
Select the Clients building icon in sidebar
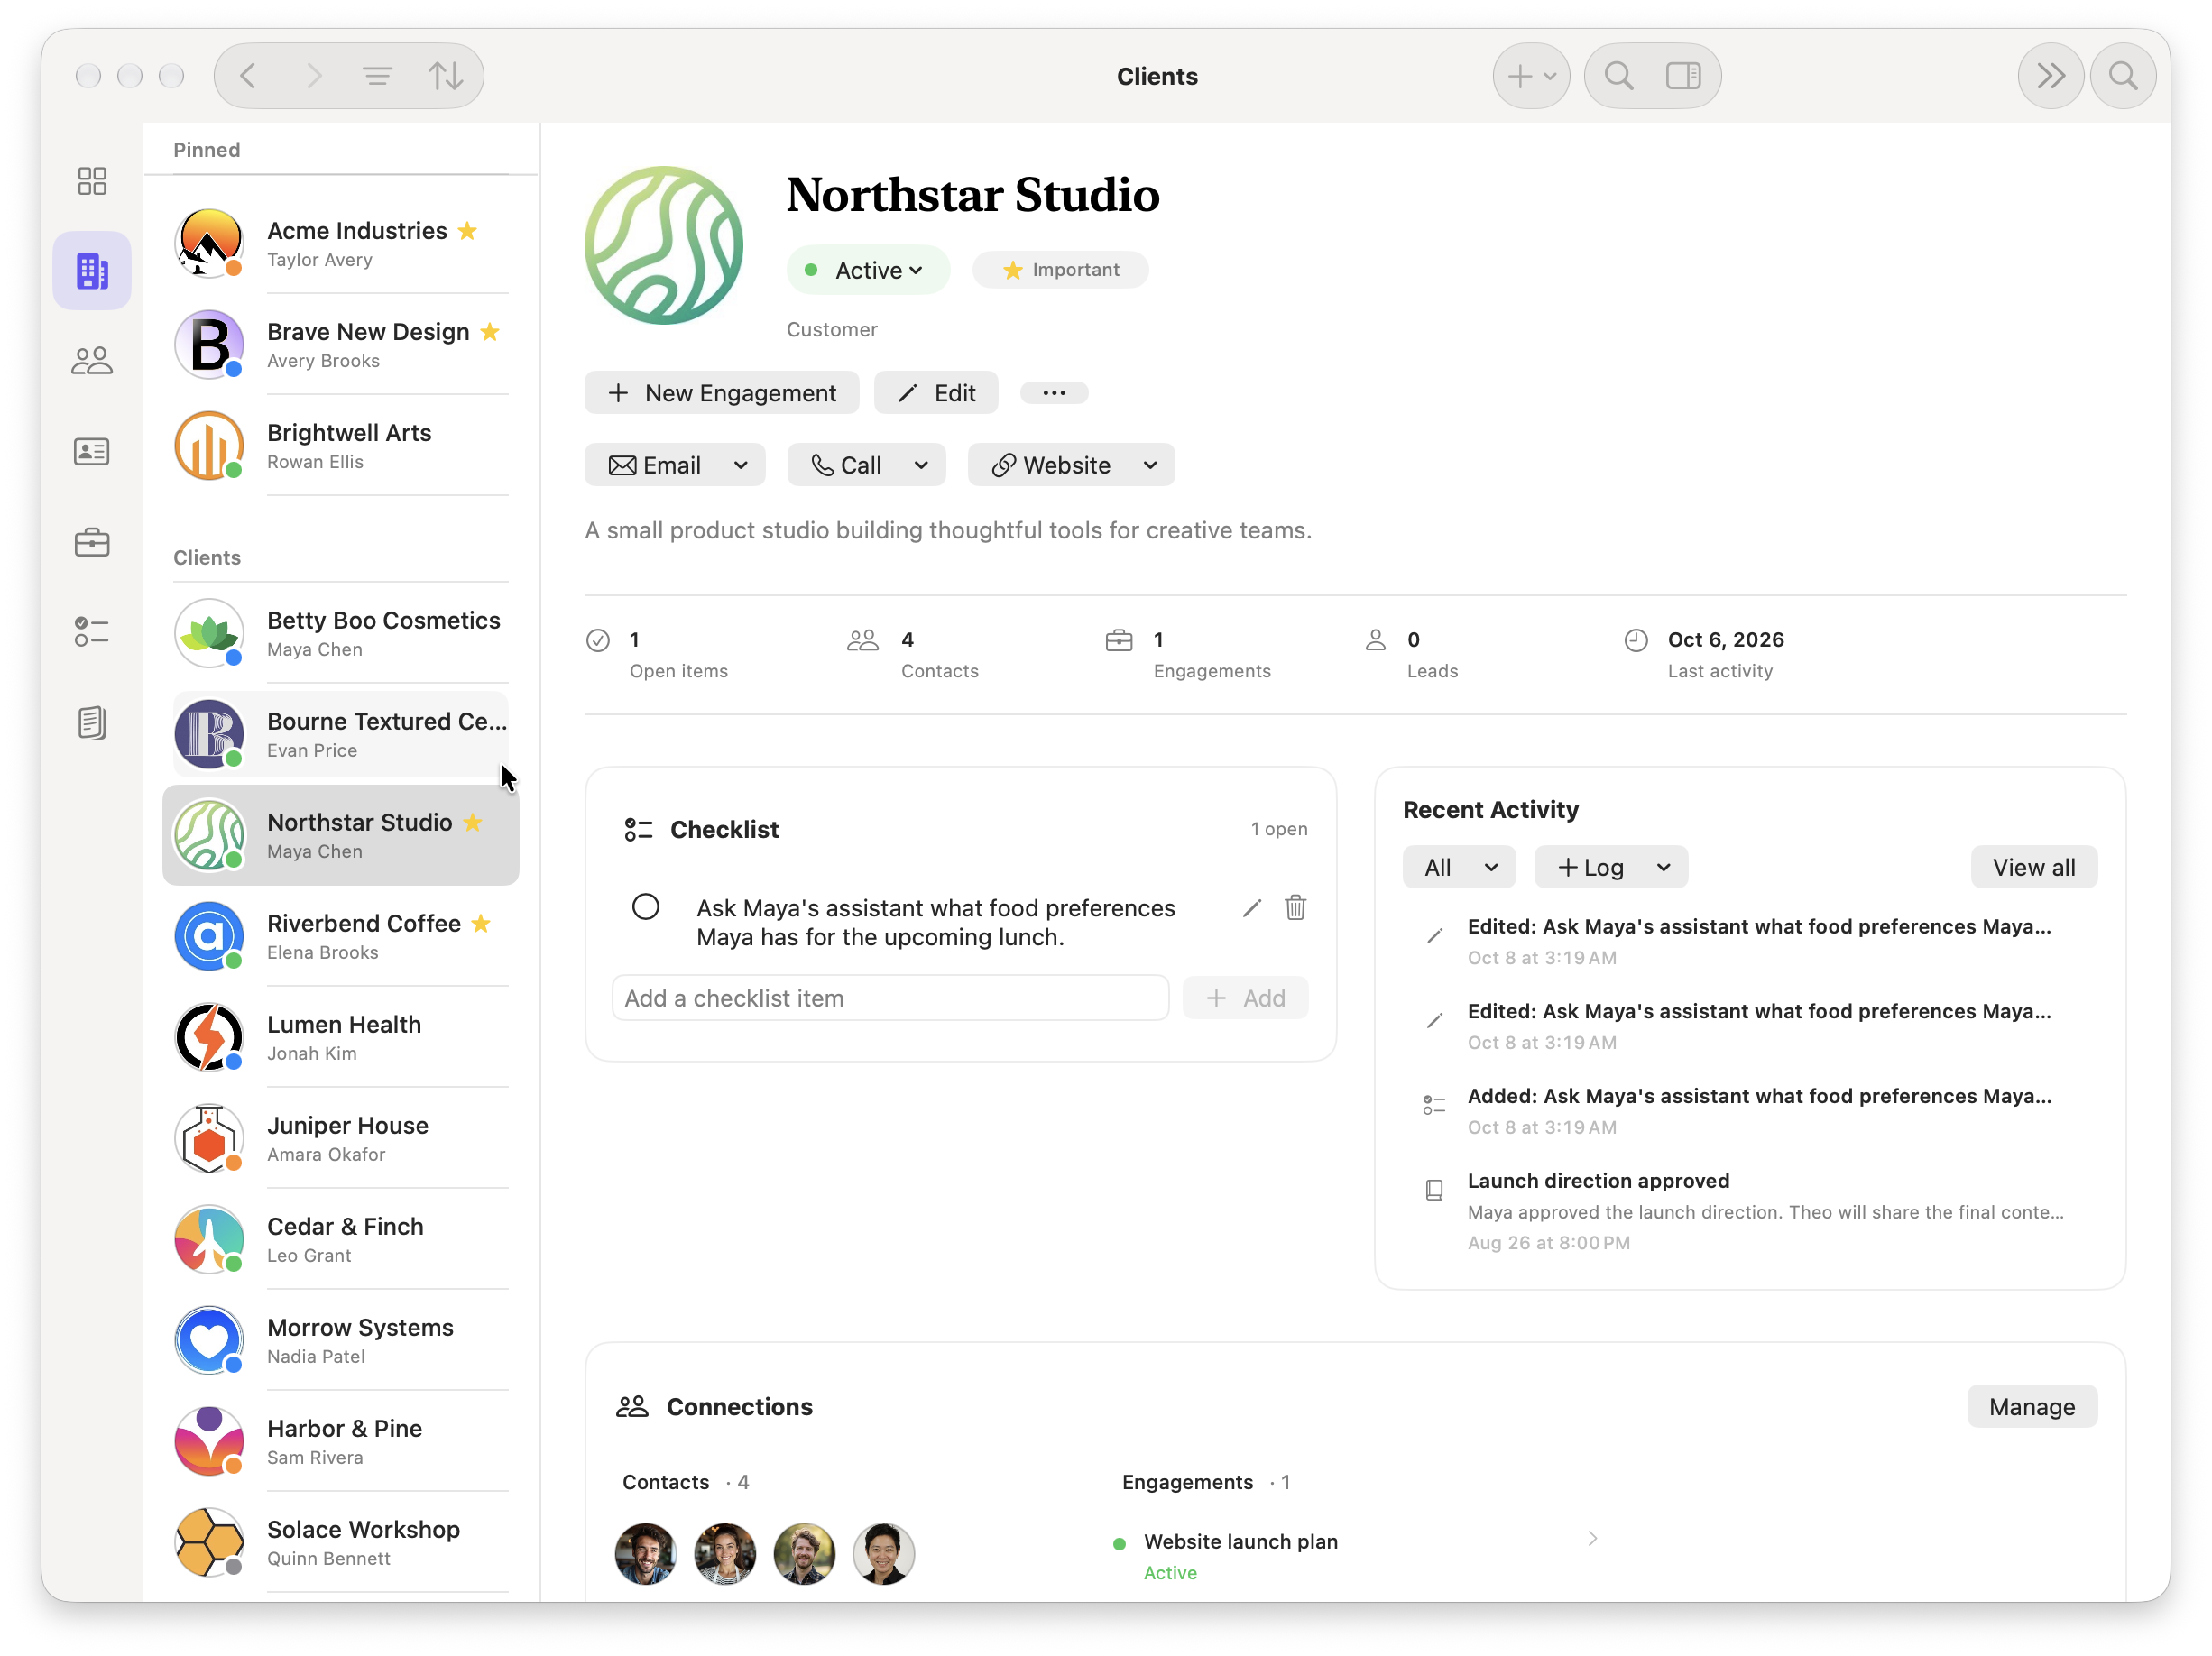click(x=92, y=271)
